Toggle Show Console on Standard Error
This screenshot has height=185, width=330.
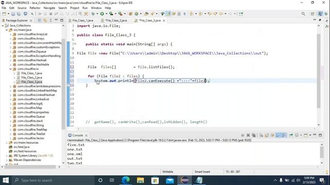[x=284, y=135]
